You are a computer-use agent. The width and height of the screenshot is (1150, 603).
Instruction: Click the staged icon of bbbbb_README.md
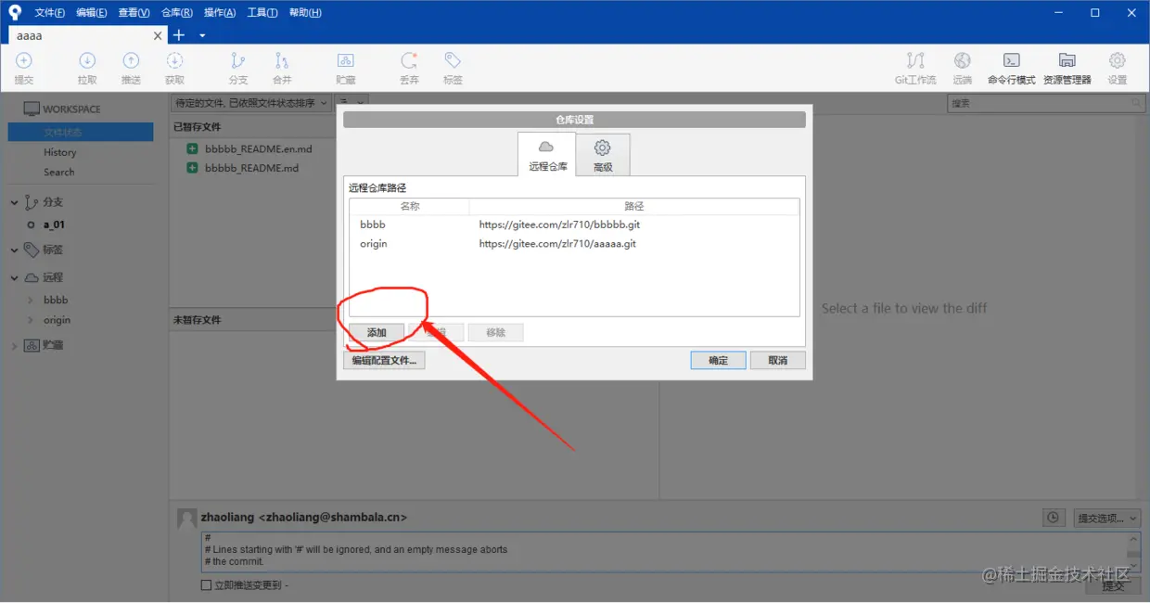tap(192, 168)
